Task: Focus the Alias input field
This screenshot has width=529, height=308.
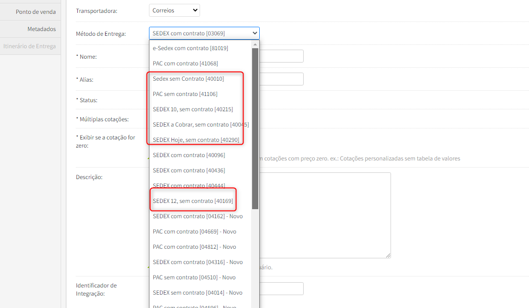Action: (281, 79)
